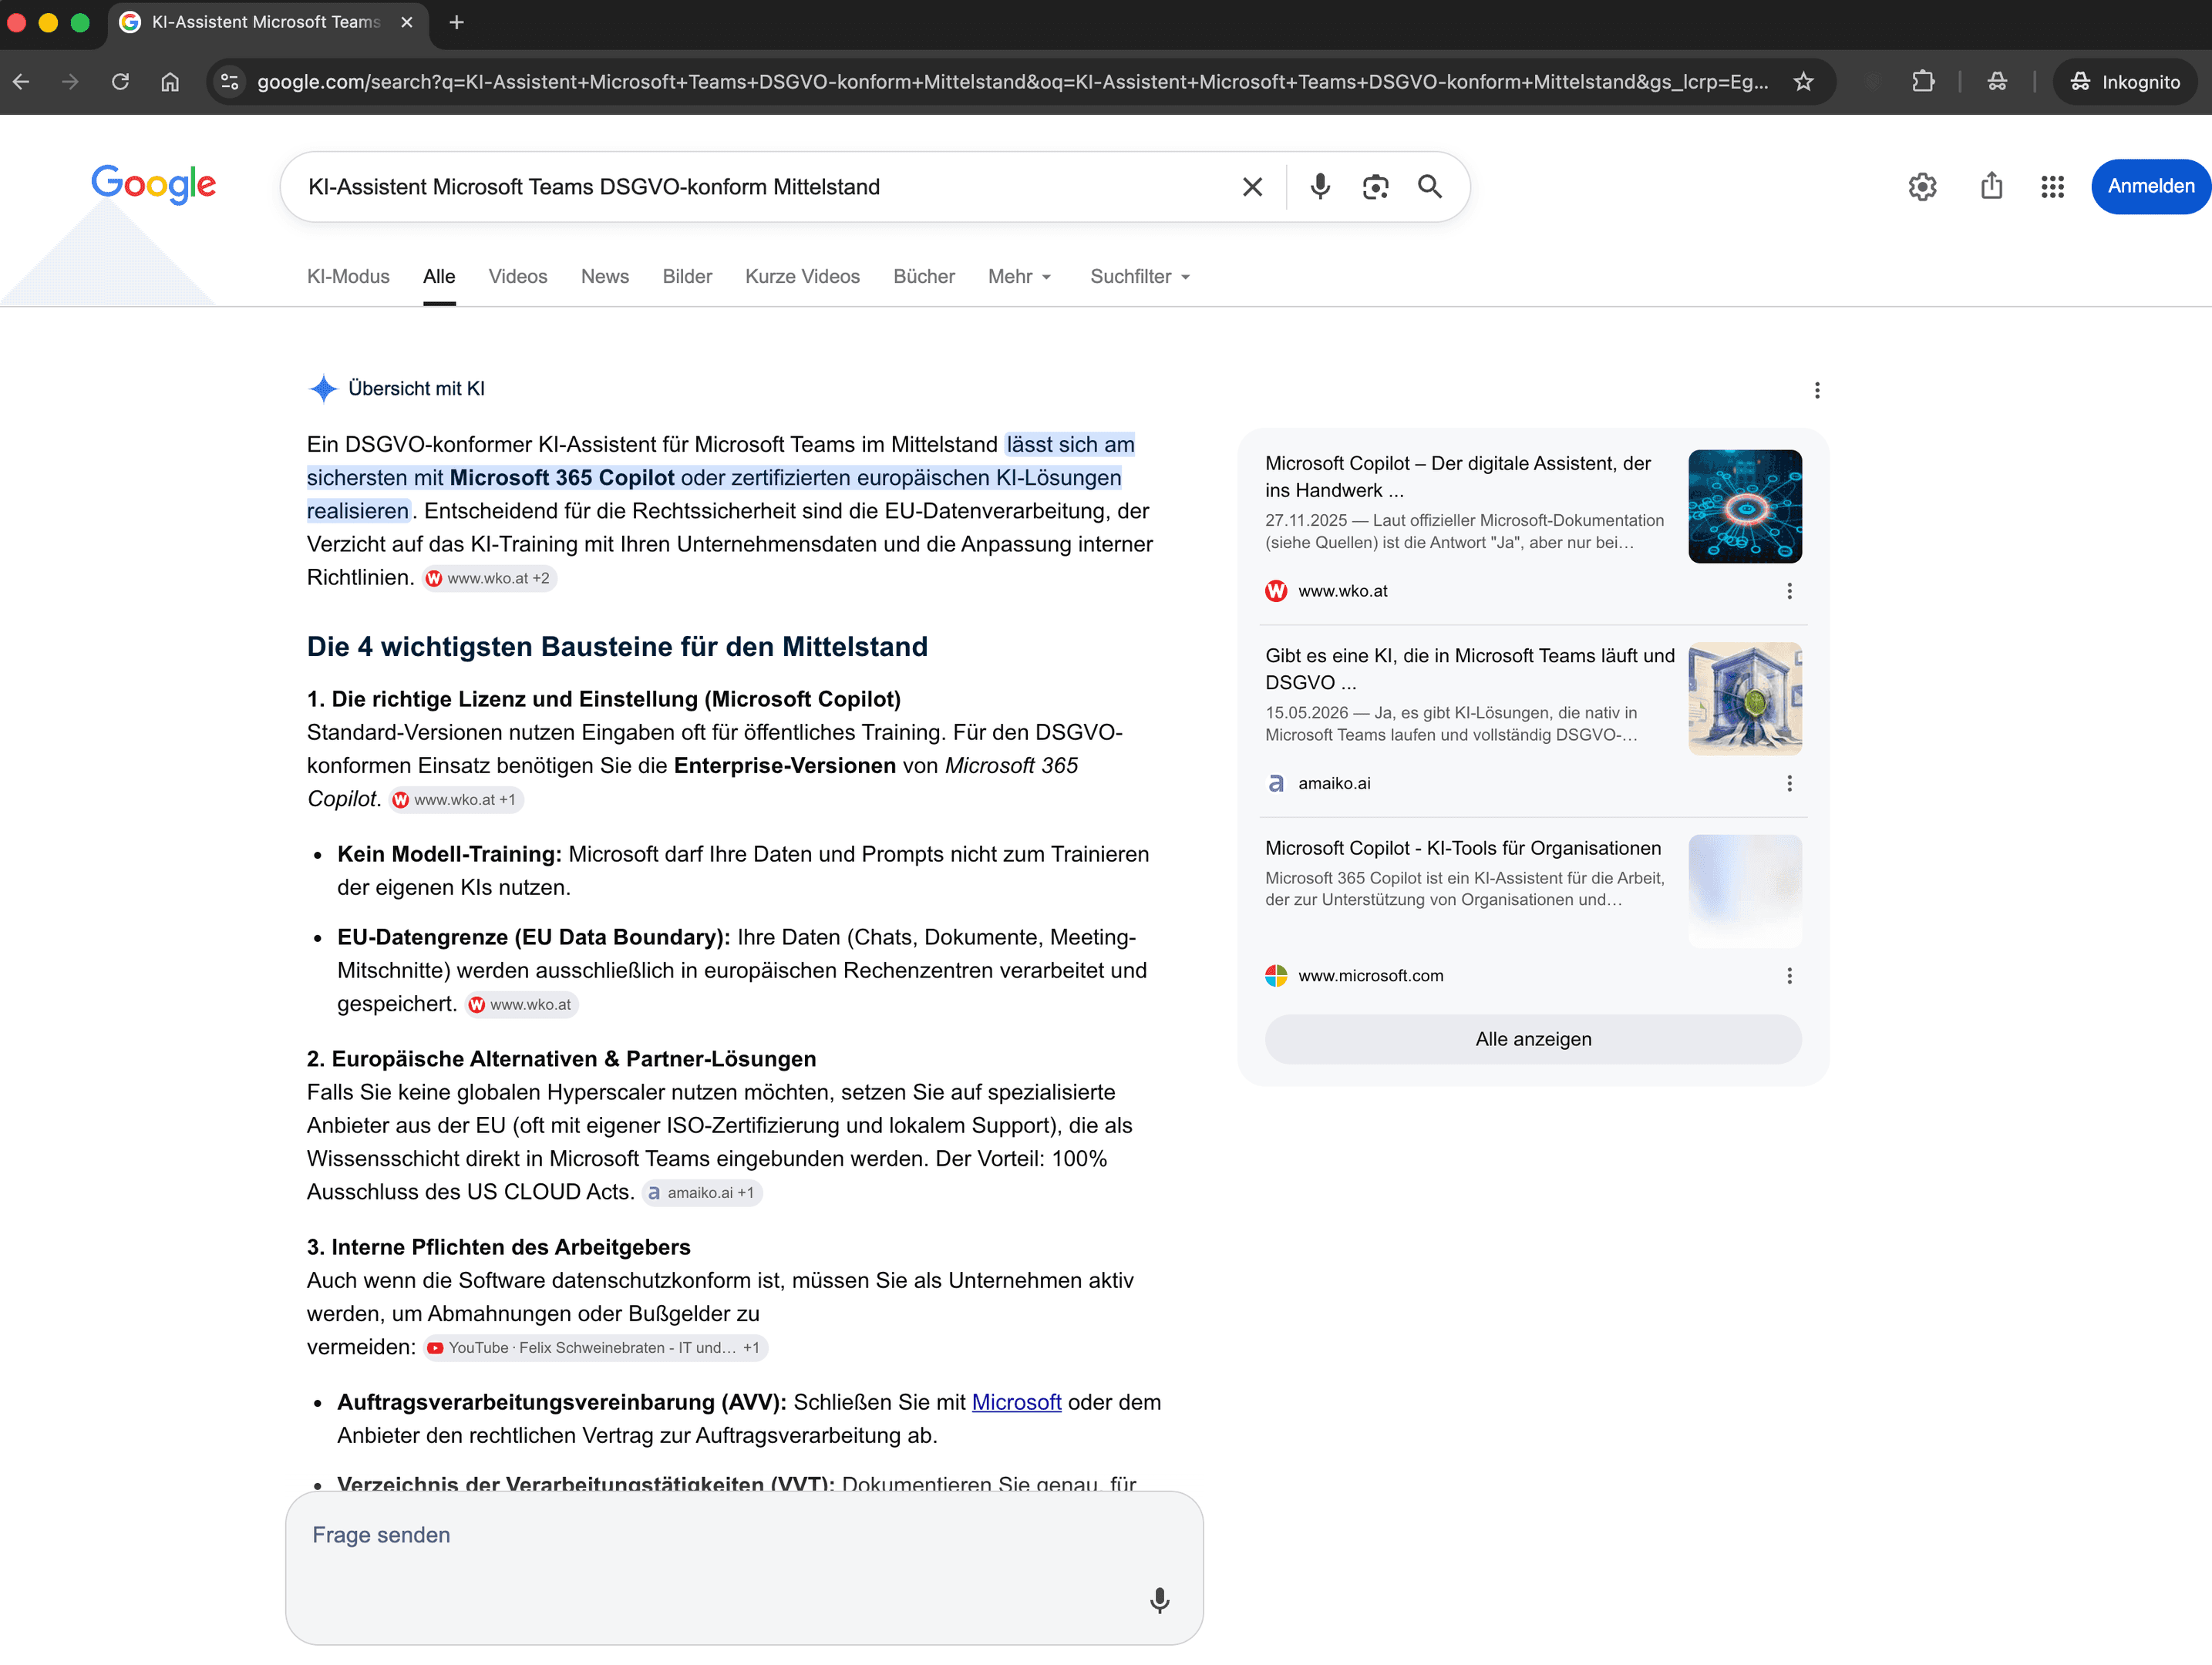Open the Google apps grid
Image resolution: width=2212 pixels, height=1665 pixels.
coord(2052,187)
